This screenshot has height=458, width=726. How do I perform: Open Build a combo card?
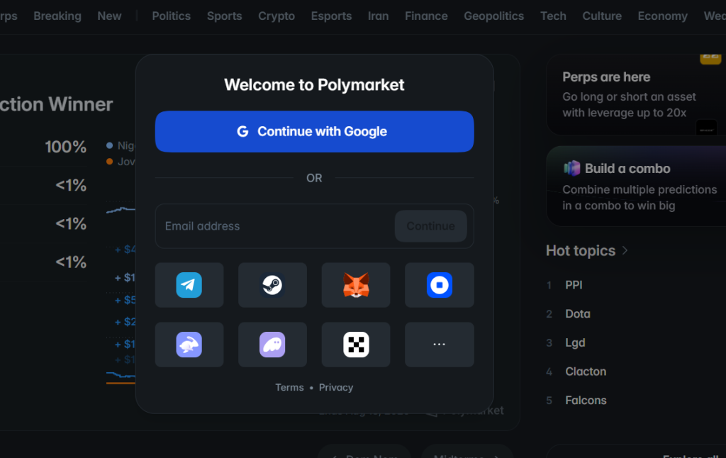pos(636,186)
